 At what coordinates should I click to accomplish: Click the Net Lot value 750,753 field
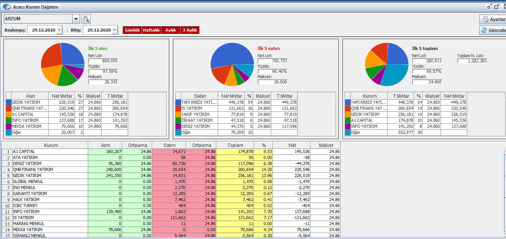pos(273,61)
